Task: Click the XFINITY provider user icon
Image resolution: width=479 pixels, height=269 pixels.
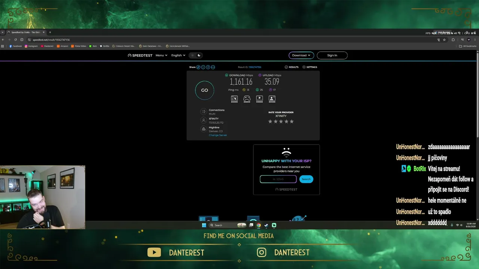Action: 204,120
